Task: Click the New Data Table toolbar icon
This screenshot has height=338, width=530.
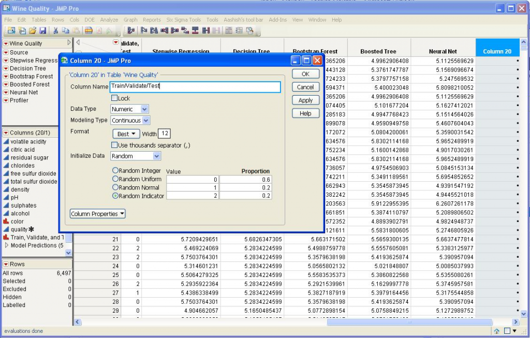Action: coord(12,31)
